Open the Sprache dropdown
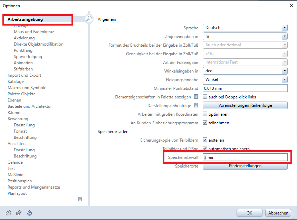The height and width of the screenshot is (220, 297). 285,28
